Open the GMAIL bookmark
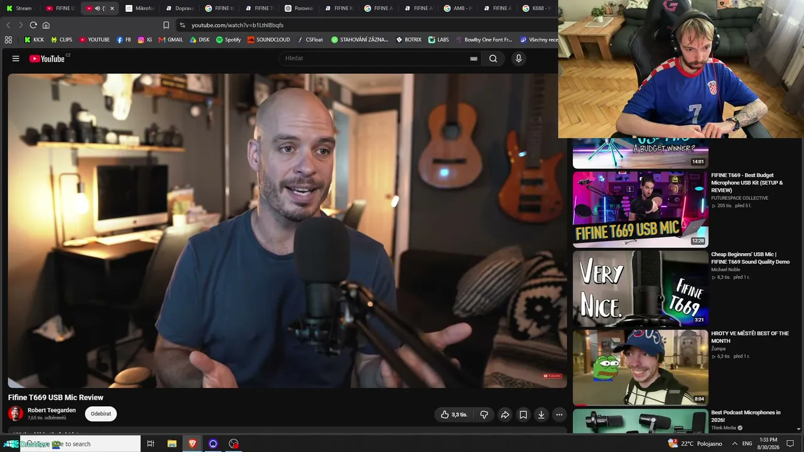The height and width of the screenshot is (452, 804). pos(171,40)
